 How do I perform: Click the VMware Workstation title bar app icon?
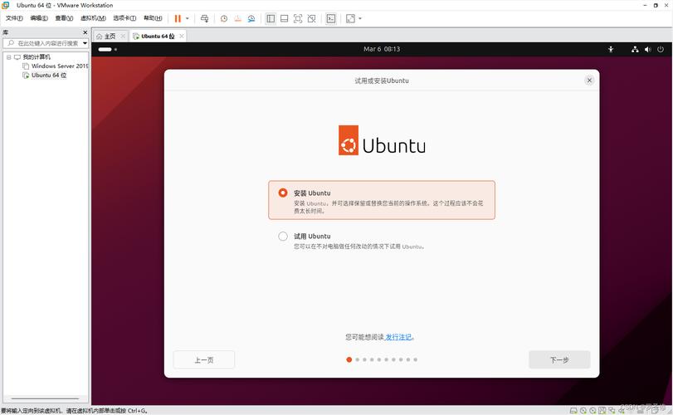point(6,5)
